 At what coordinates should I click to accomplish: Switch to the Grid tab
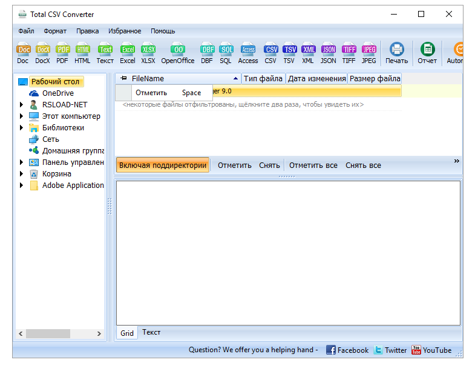coord(127,333)
